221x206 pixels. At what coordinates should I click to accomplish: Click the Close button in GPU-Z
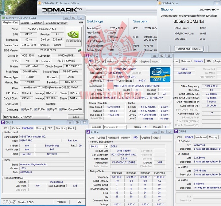click(x=76, y=117)
